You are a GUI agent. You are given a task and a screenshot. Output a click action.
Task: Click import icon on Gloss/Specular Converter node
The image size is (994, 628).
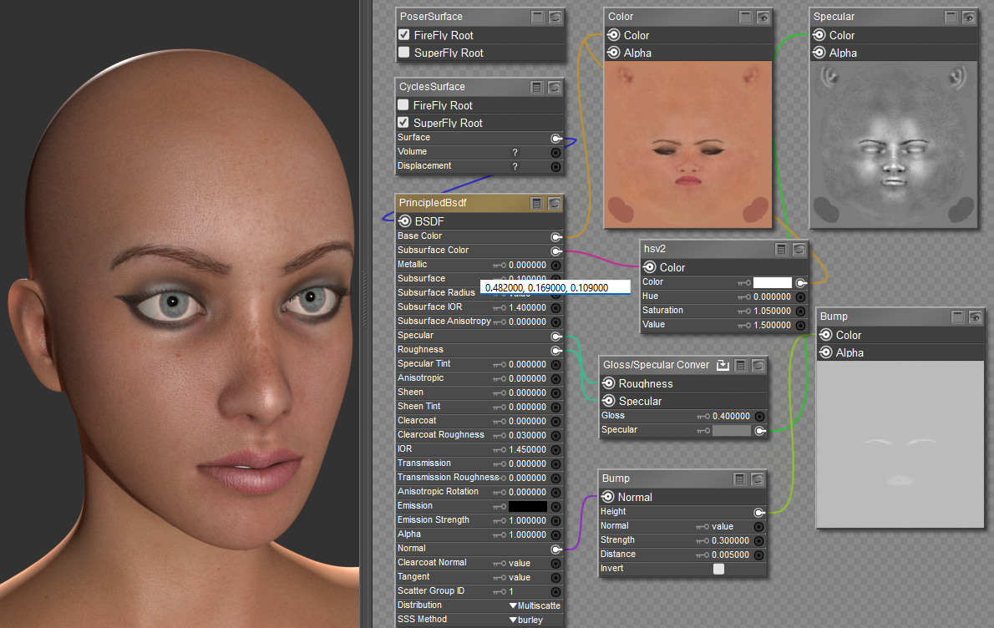(x=723, y=365)
